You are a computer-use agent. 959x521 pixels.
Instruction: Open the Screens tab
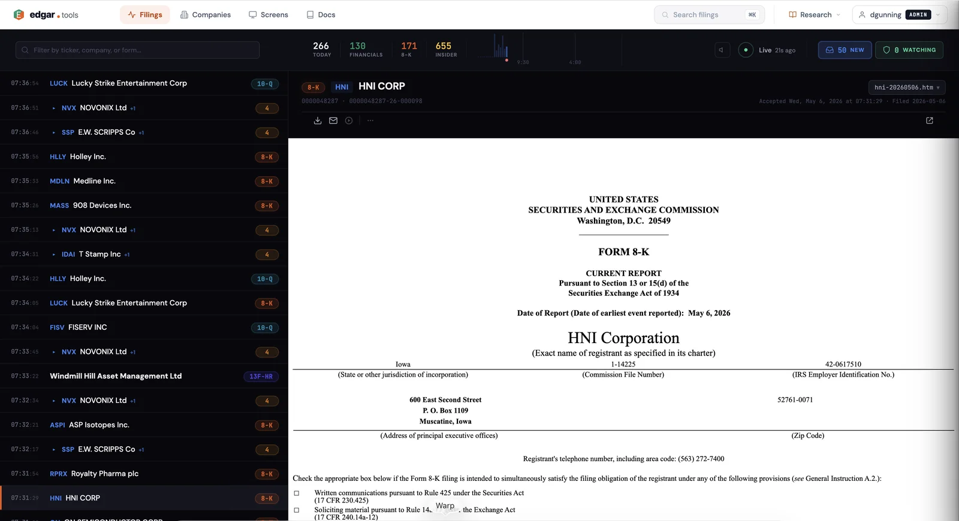pos(269,14)
